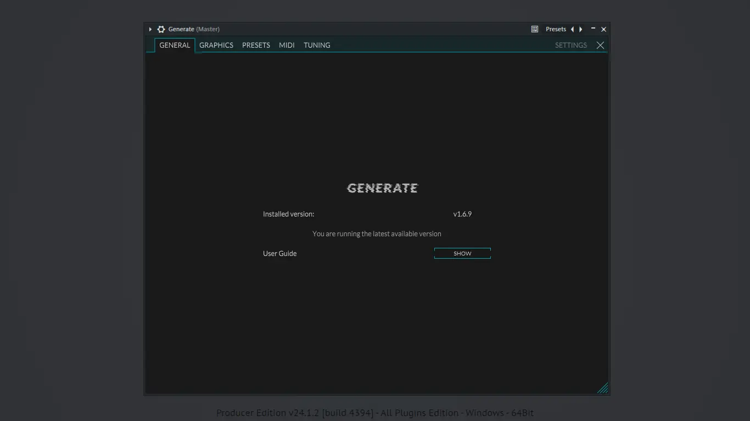Image resolution: width=750 pixels, height=421 pixels.
Task: Click the 'Installed version:' label
Action: (288, 214)
